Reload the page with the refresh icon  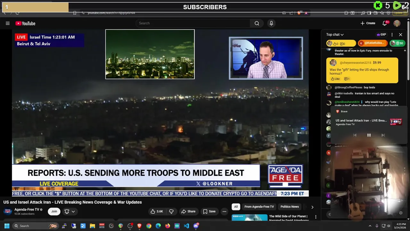coord(17,13)
